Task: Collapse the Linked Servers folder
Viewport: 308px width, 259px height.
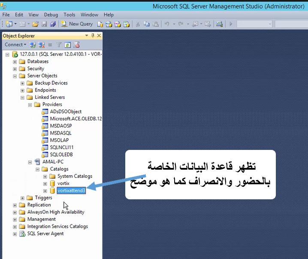Action: tap(22, 98)
